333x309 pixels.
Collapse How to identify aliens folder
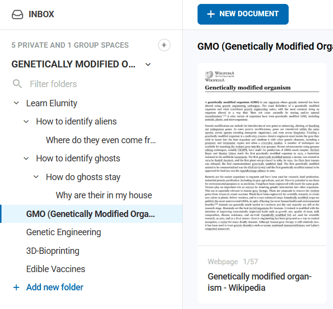click(26, 122)
